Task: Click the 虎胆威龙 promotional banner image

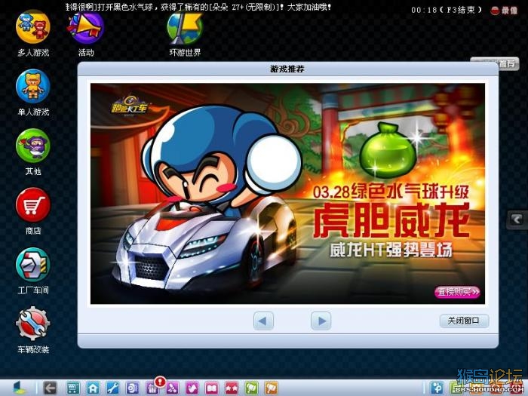Action: pos(288,193)
